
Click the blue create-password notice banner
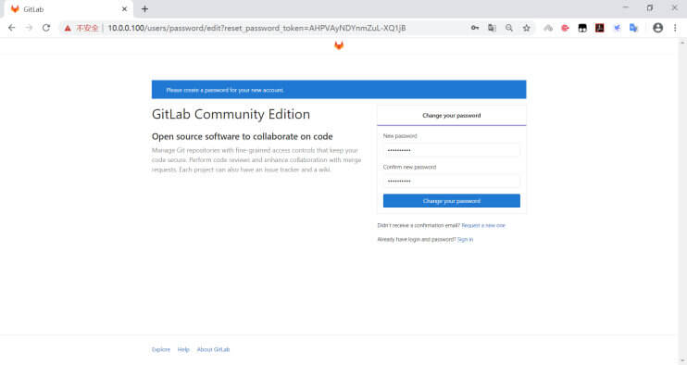point(339,89)
